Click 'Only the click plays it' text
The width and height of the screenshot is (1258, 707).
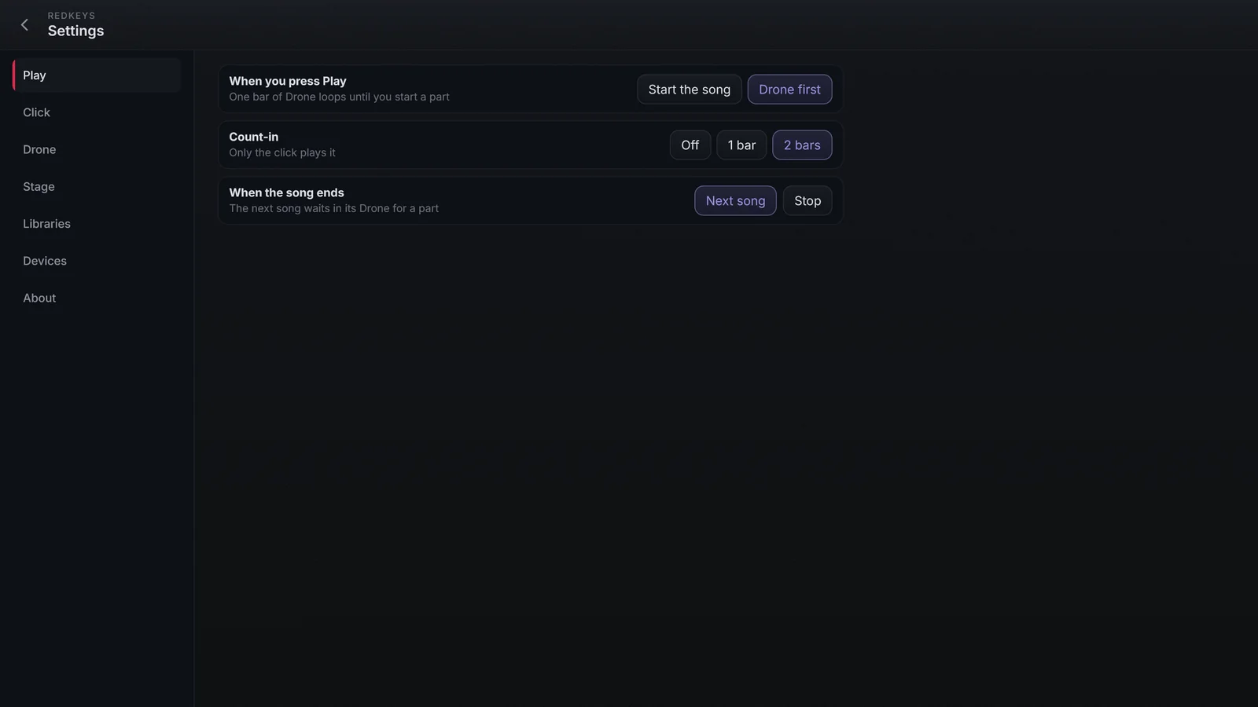pos(282,152)
